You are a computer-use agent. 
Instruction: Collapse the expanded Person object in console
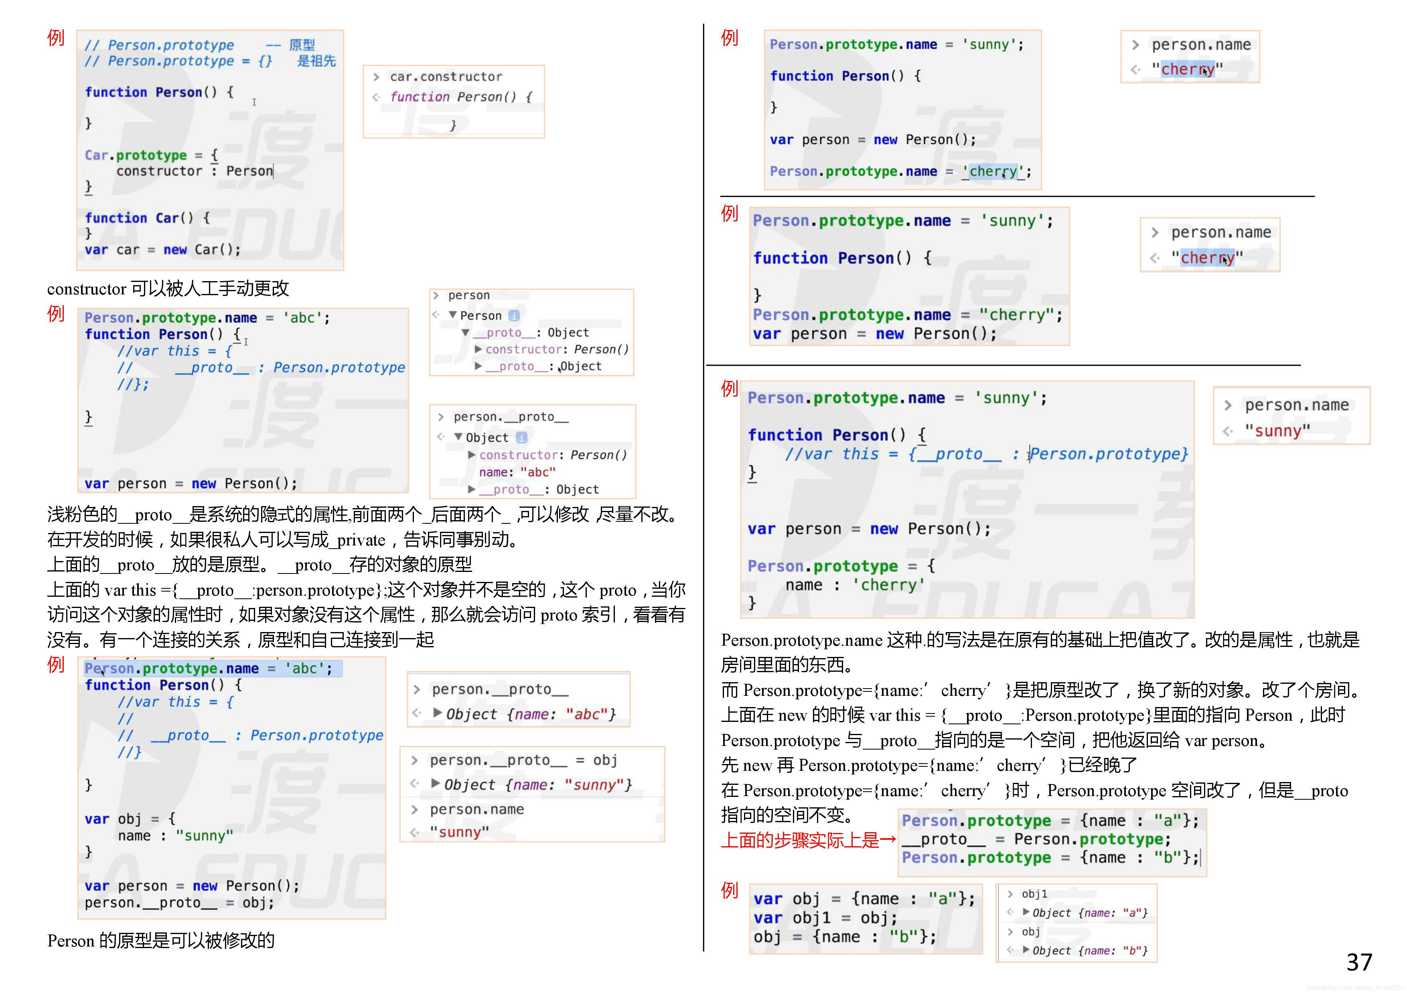(453, 315)
